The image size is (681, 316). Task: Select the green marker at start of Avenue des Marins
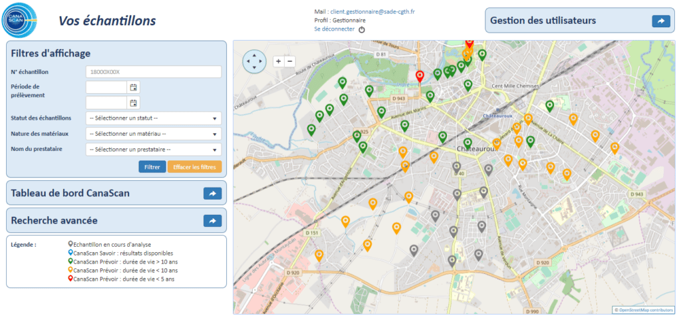[381, 112]
